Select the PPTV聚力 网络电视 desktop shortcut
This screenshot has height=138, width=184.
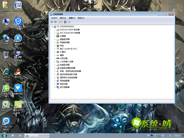pos(6,124)
